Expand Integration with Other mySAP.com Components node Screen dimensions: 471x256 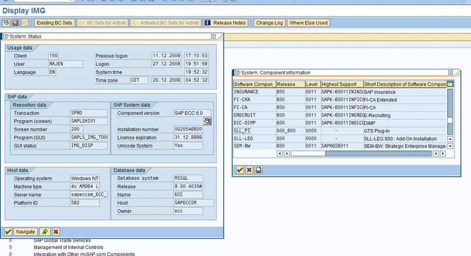tap(11, 254)
